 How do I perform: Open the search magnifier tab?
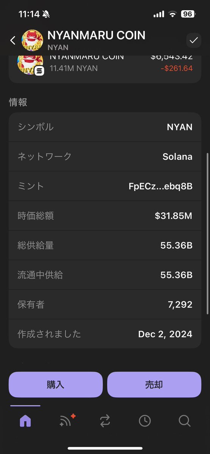[x=185, y=421]
